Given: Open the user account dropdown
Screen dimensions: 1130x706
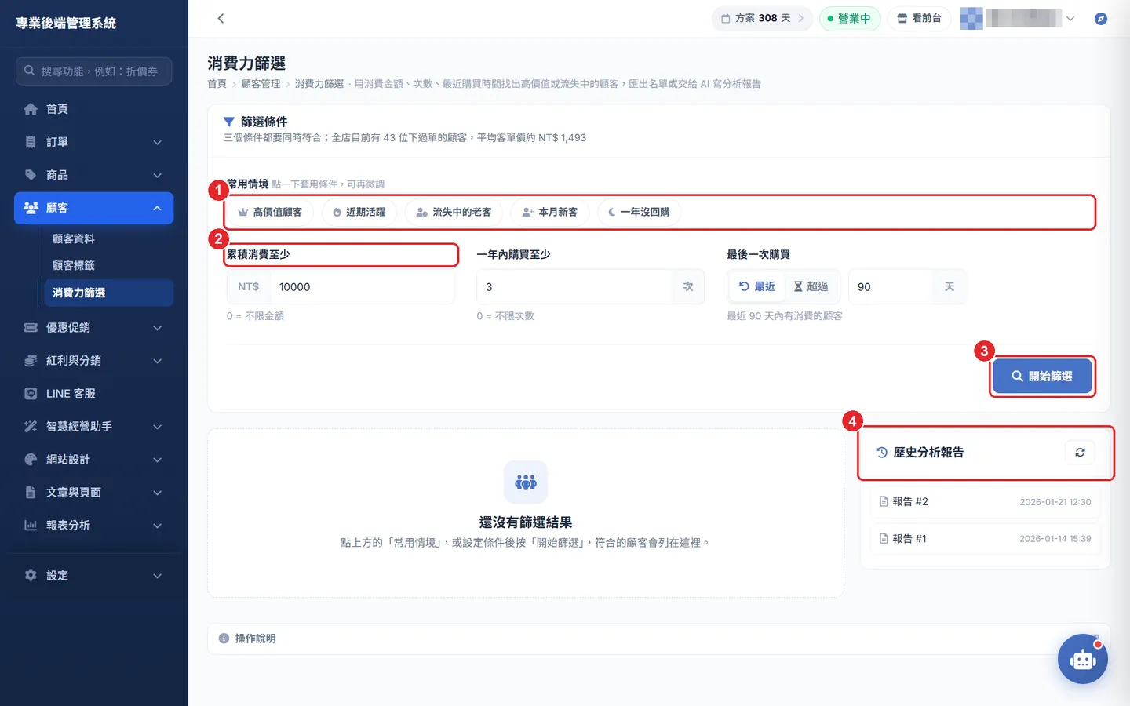Looking at the screenshot, I should pos(1018,18).
